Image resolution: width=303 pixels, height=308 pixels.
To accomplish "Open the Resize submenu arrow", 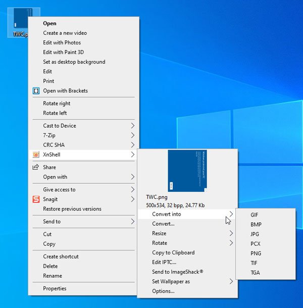I will tap(231, 233).
